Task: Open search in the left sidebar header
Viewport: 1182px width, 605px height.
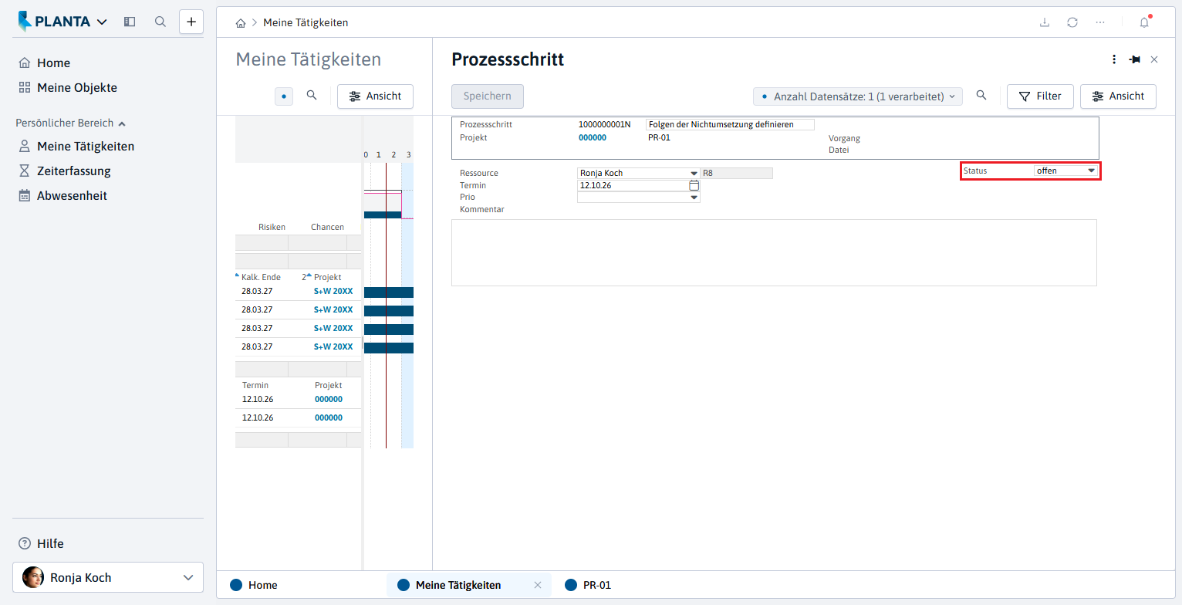Action: click(160, 22)
